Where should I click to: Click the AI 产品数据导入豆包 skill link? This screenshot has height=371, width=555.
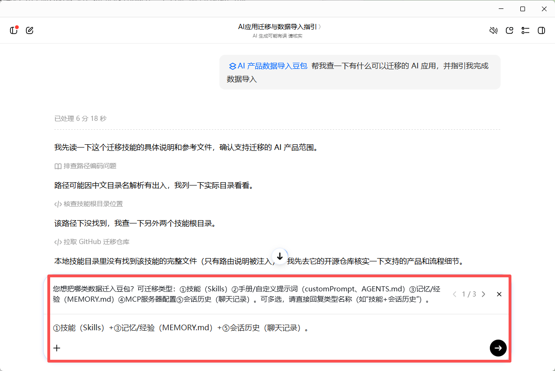coord(268,66)
